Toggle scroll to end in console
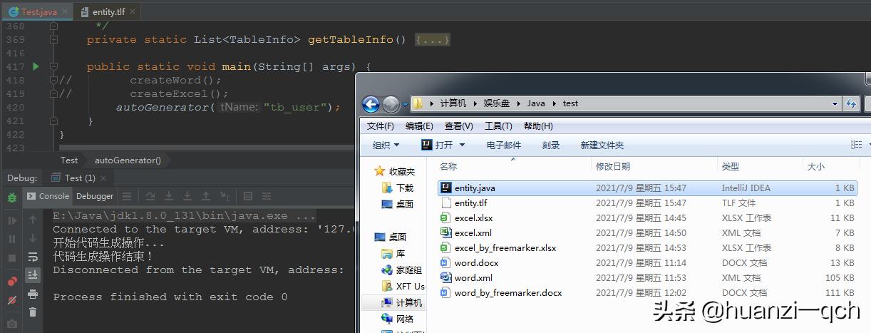Screen dimensions: 871x333 click(33, 275)
